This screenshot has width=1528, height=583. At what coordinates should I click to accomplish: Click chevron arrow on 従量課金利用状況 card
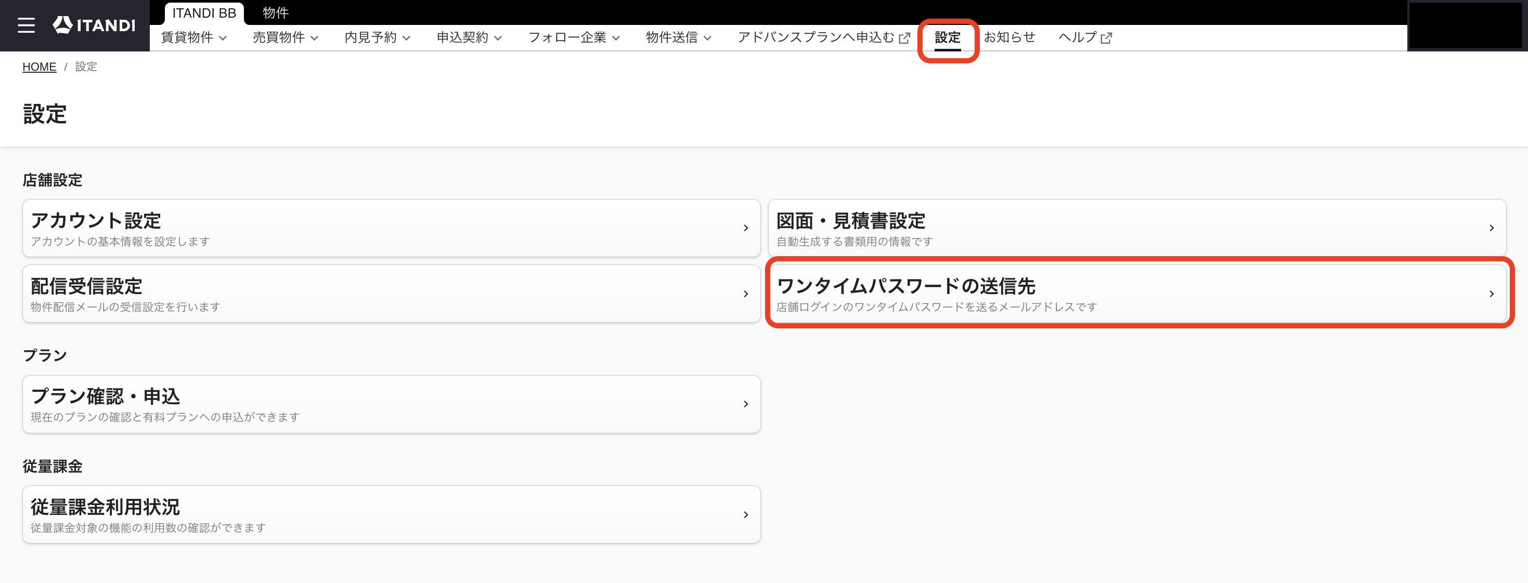tap(746, 515)
